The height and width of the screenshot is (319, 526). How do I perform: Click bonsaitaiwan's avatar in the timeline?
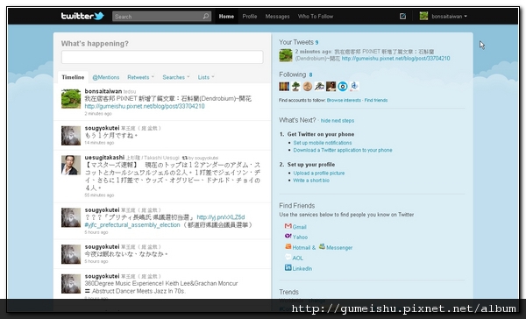coord(71,99)
